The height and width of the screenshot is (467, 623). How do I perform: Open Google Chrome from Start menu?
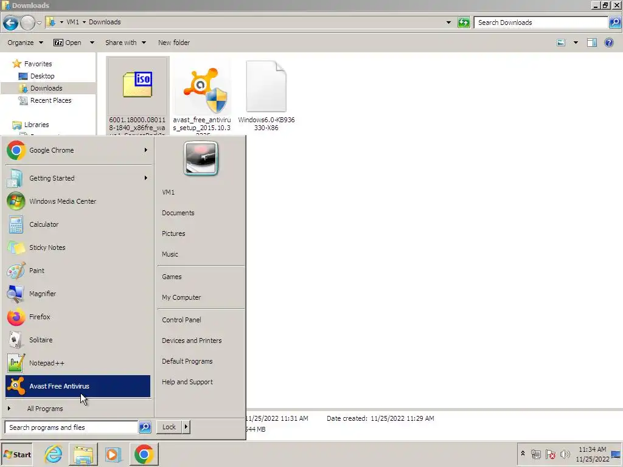tap(78, 150)
